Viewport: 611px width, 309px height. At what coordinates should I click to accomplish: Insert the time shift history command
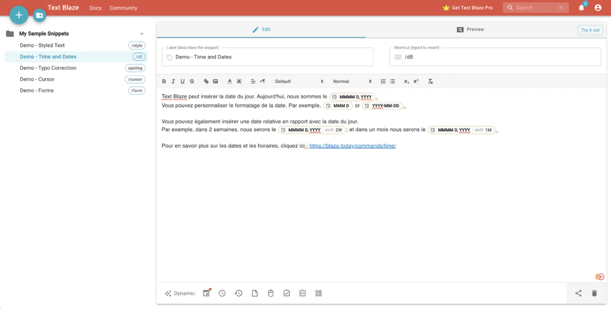(239, 293)
